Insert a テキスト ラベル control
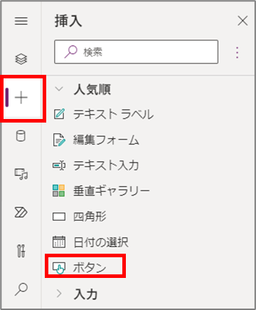This screenshot has width=256, height=310. (x=103, y=114)
